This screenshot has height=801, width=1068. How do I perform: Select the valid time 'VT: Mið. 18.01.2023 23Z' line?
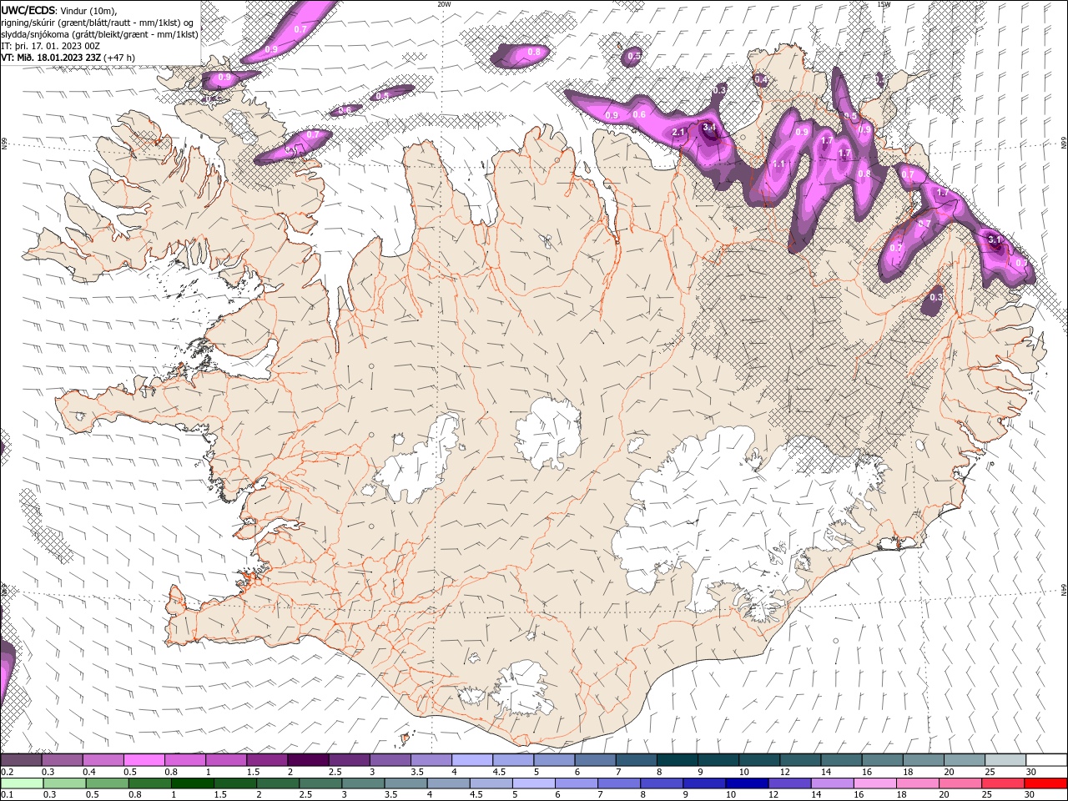point(52,58)
